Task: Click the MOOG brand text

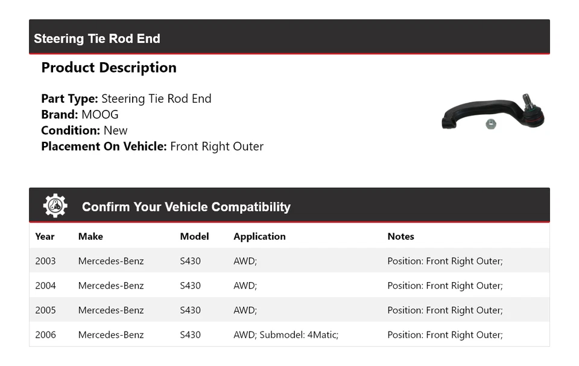Action: tap(100, 115)
